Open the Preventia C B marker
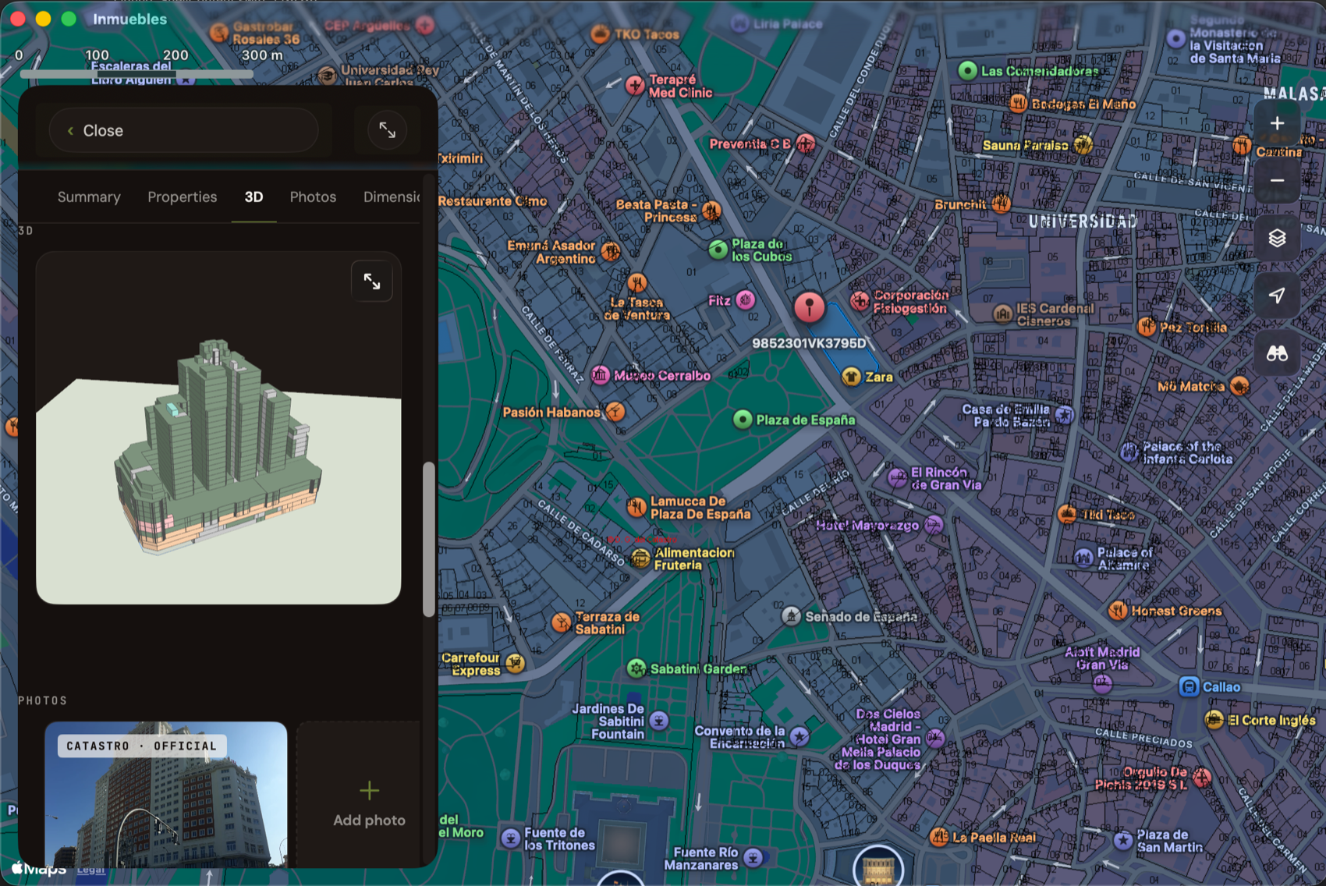1326x886 pixels. (806, 144)
